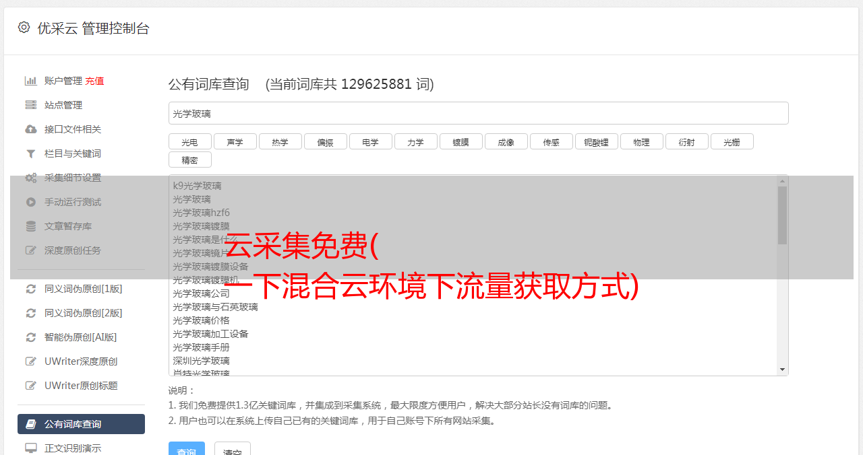
Task: Open 账户管理 via its bar chart icon
Action: pyautogui.click(x=30, y=81)
